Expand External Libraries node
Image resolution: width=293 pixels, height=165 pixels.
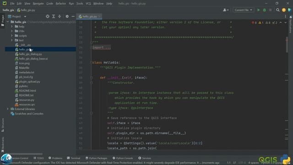click(8, 109)
